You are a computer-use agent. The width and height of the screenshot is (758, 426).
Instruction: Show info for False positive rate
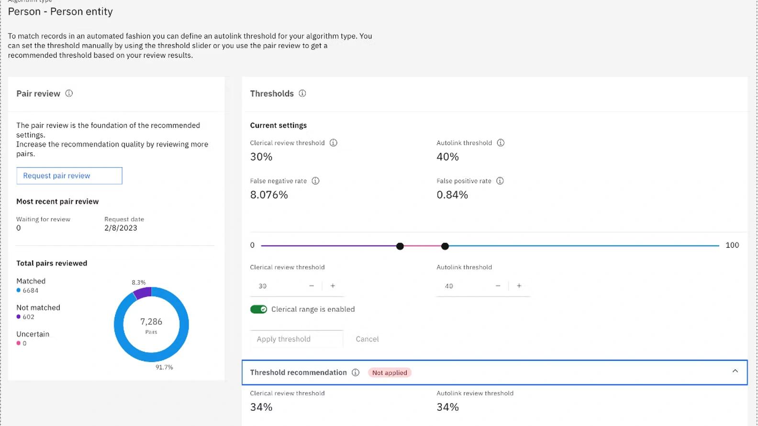pyautogui.click(x=500, y=181)
